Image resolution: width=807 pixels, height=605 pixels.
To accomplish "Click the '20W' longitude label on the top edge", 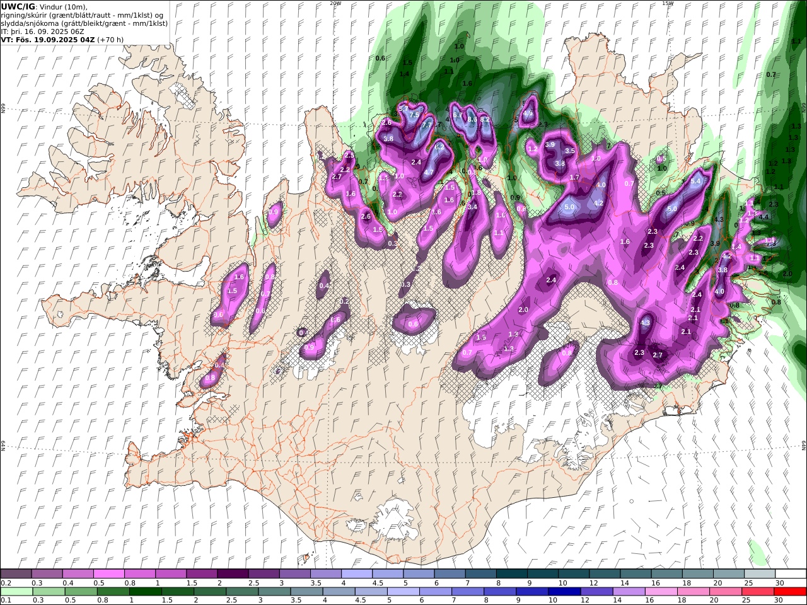I will pos(335,3).
